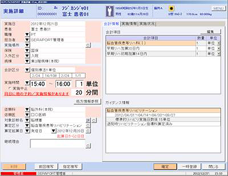This screenshot has width=228, height=176.
Task: Switch to the 会計情報 tab
Action: 111,24
